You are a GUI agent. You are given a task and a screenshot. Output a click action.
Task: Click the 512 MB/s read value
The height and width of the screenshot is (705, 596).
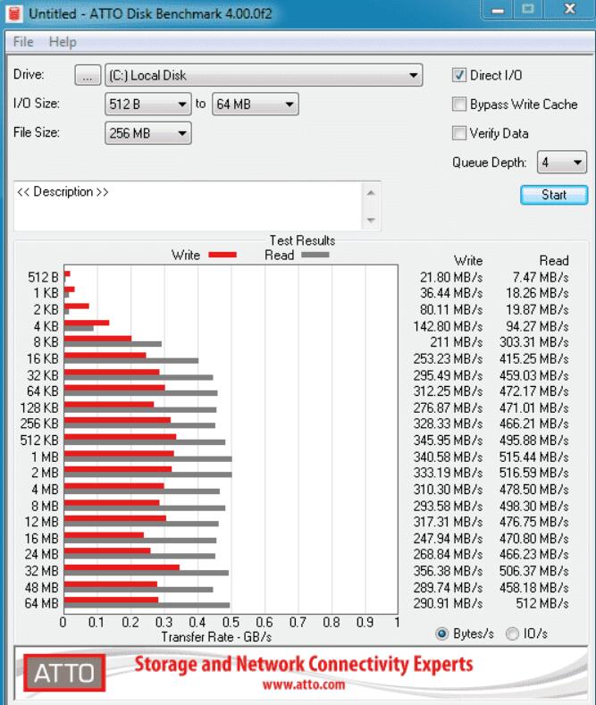click(x=542, y=603)
